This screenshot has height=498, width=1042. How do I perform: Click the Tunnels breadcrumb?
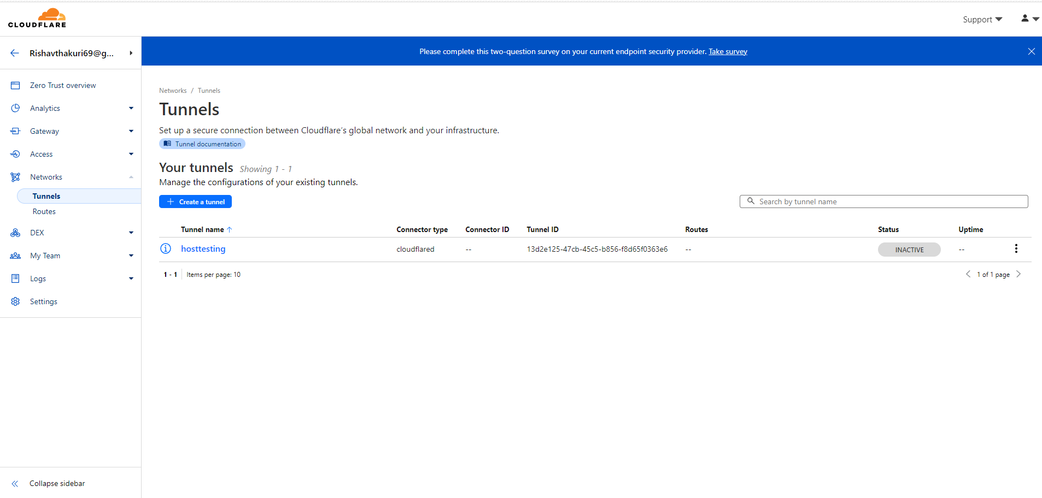pos(209,91)
